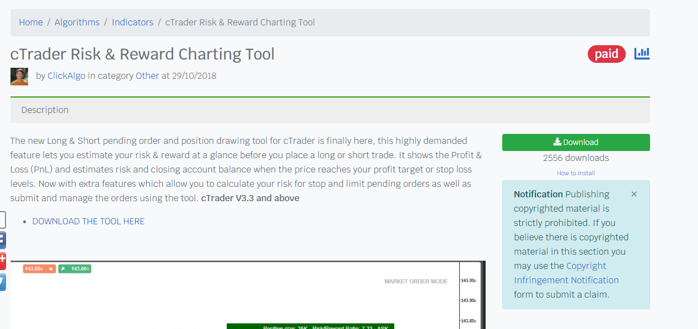Open the statistics bar chart icon
Viewport: 698px width, 329px height.
tap(642, 53)
